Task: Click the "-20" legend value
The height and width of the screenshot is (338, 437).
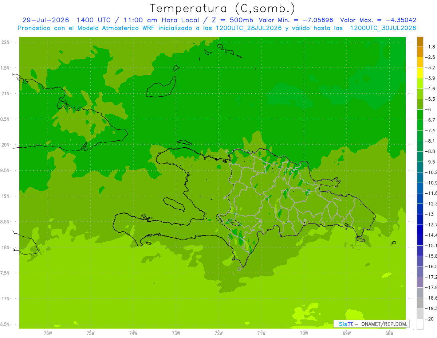Action: 430,319
